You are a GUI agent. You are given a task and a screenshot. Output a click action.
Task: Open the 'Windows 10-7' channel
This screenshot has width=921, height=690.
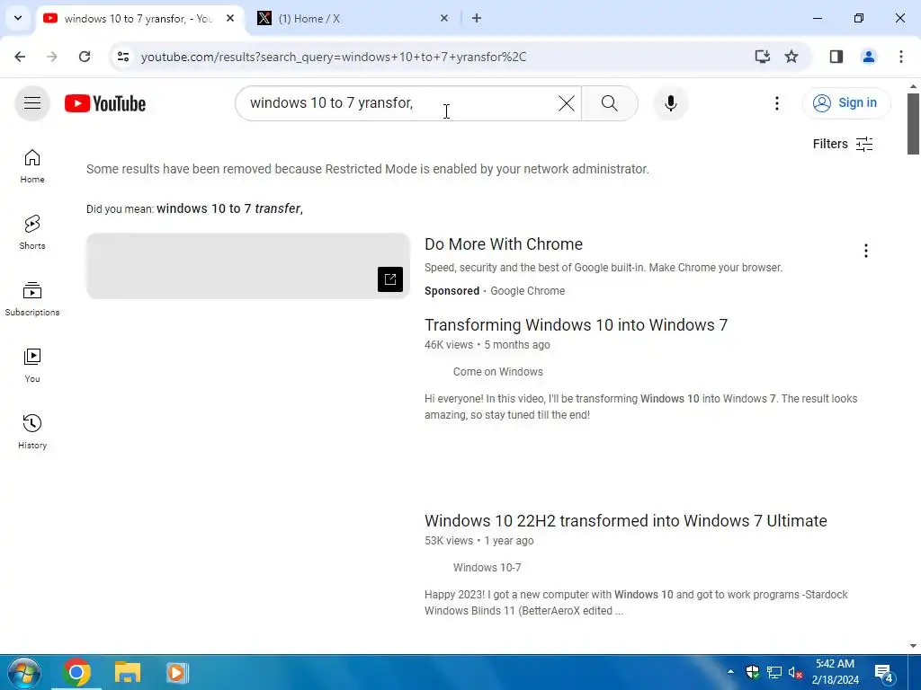487,568
